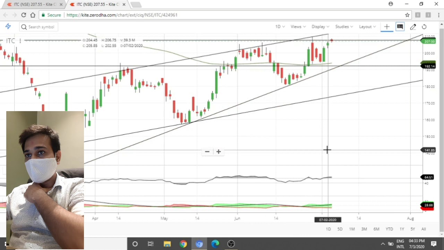
Task: Zoom out the chart with minus button
Action: [x=207, y=152]
